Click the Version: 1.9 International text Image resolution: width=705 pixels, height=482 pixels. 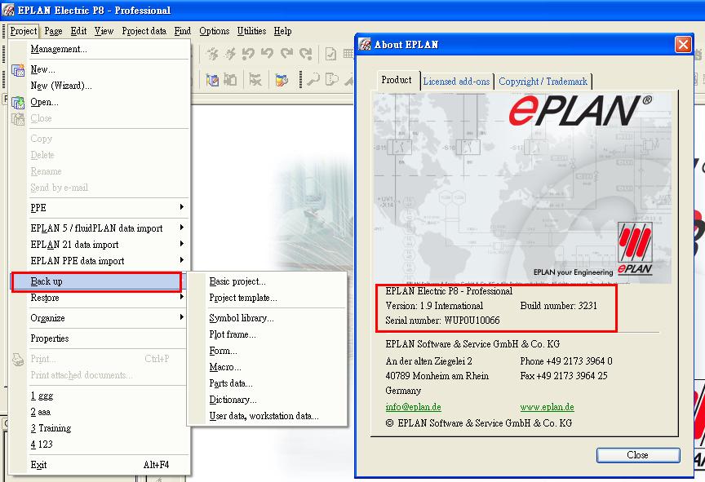coord(434,306)
